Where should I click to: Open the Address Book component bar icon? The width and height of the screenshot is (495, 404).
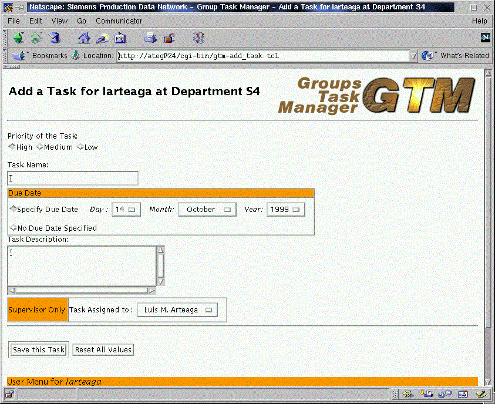463,394
